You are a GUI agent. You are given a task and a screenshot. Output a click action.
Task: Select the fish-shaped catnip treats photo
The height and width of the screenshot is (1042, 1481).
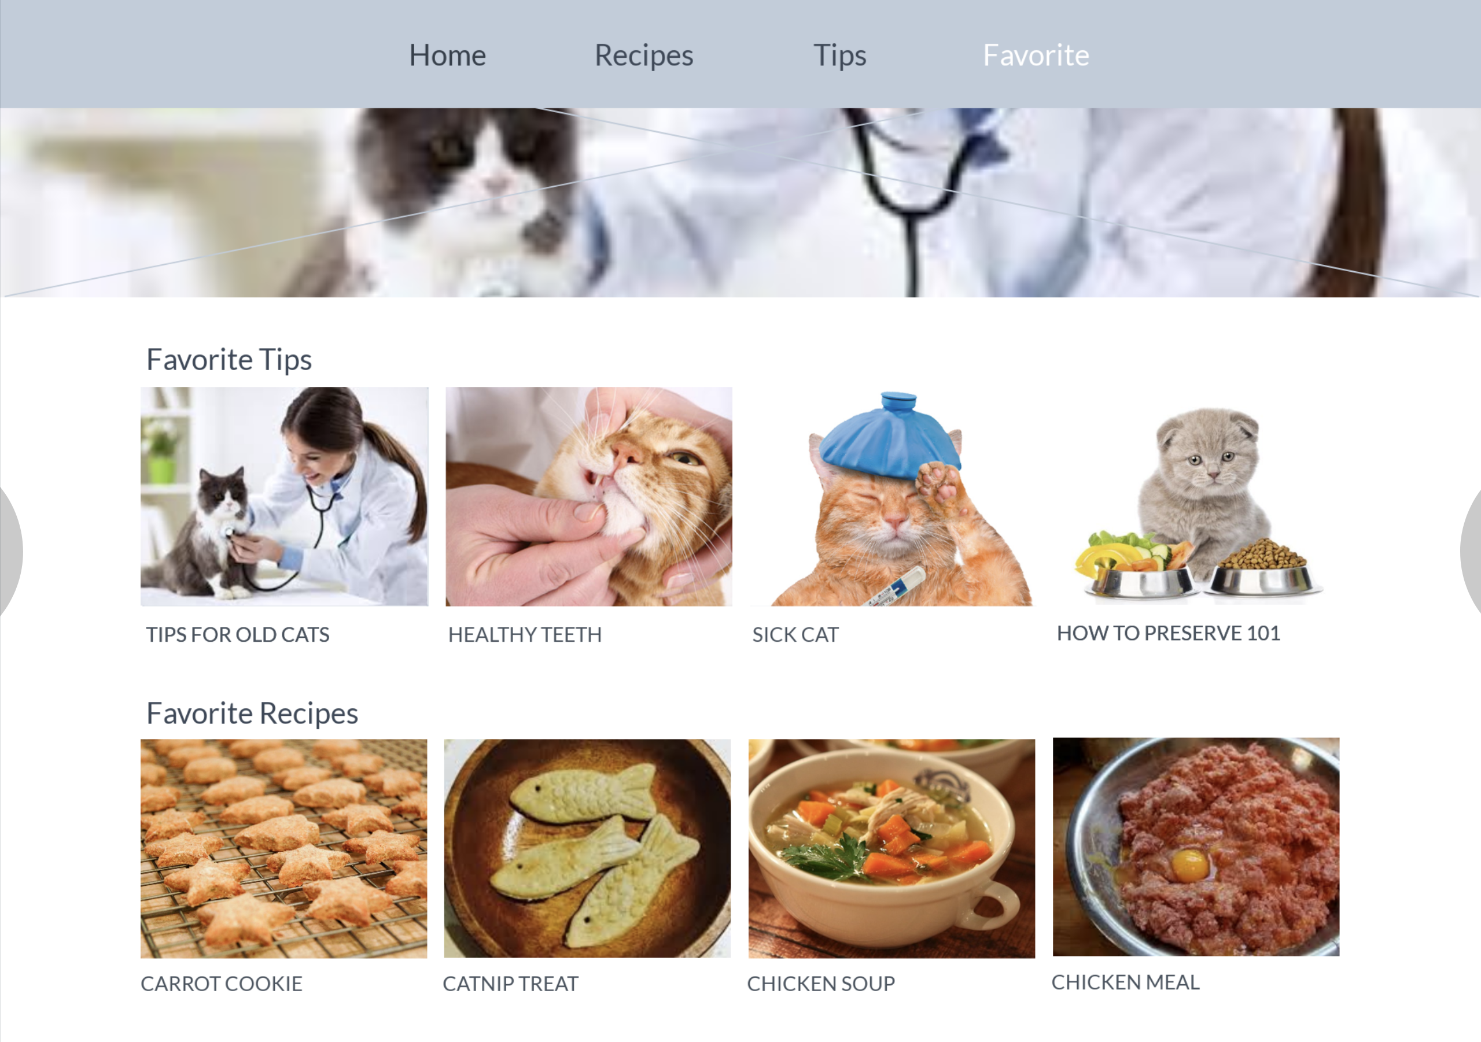click(x=588, y=848)
